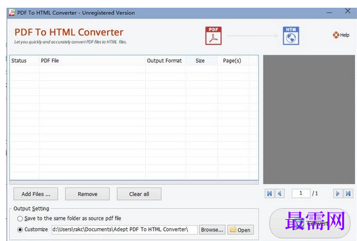Click the Page(s) column header
Screen dimensions: 357x241
click(x=233, y=61)
